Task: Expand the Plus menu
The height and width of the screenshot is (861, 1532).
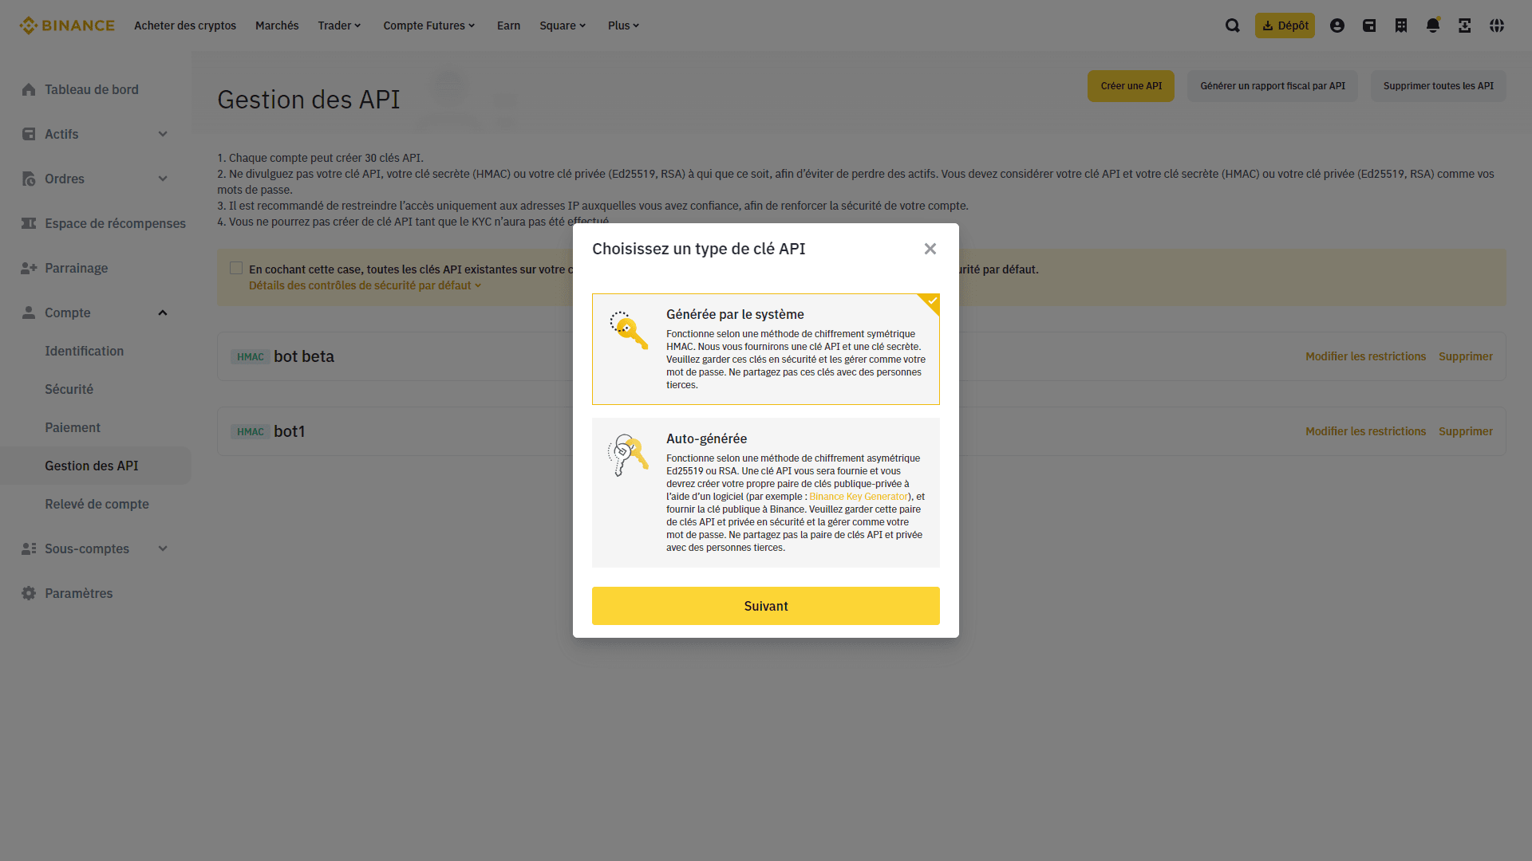Action: coord(624,26)
